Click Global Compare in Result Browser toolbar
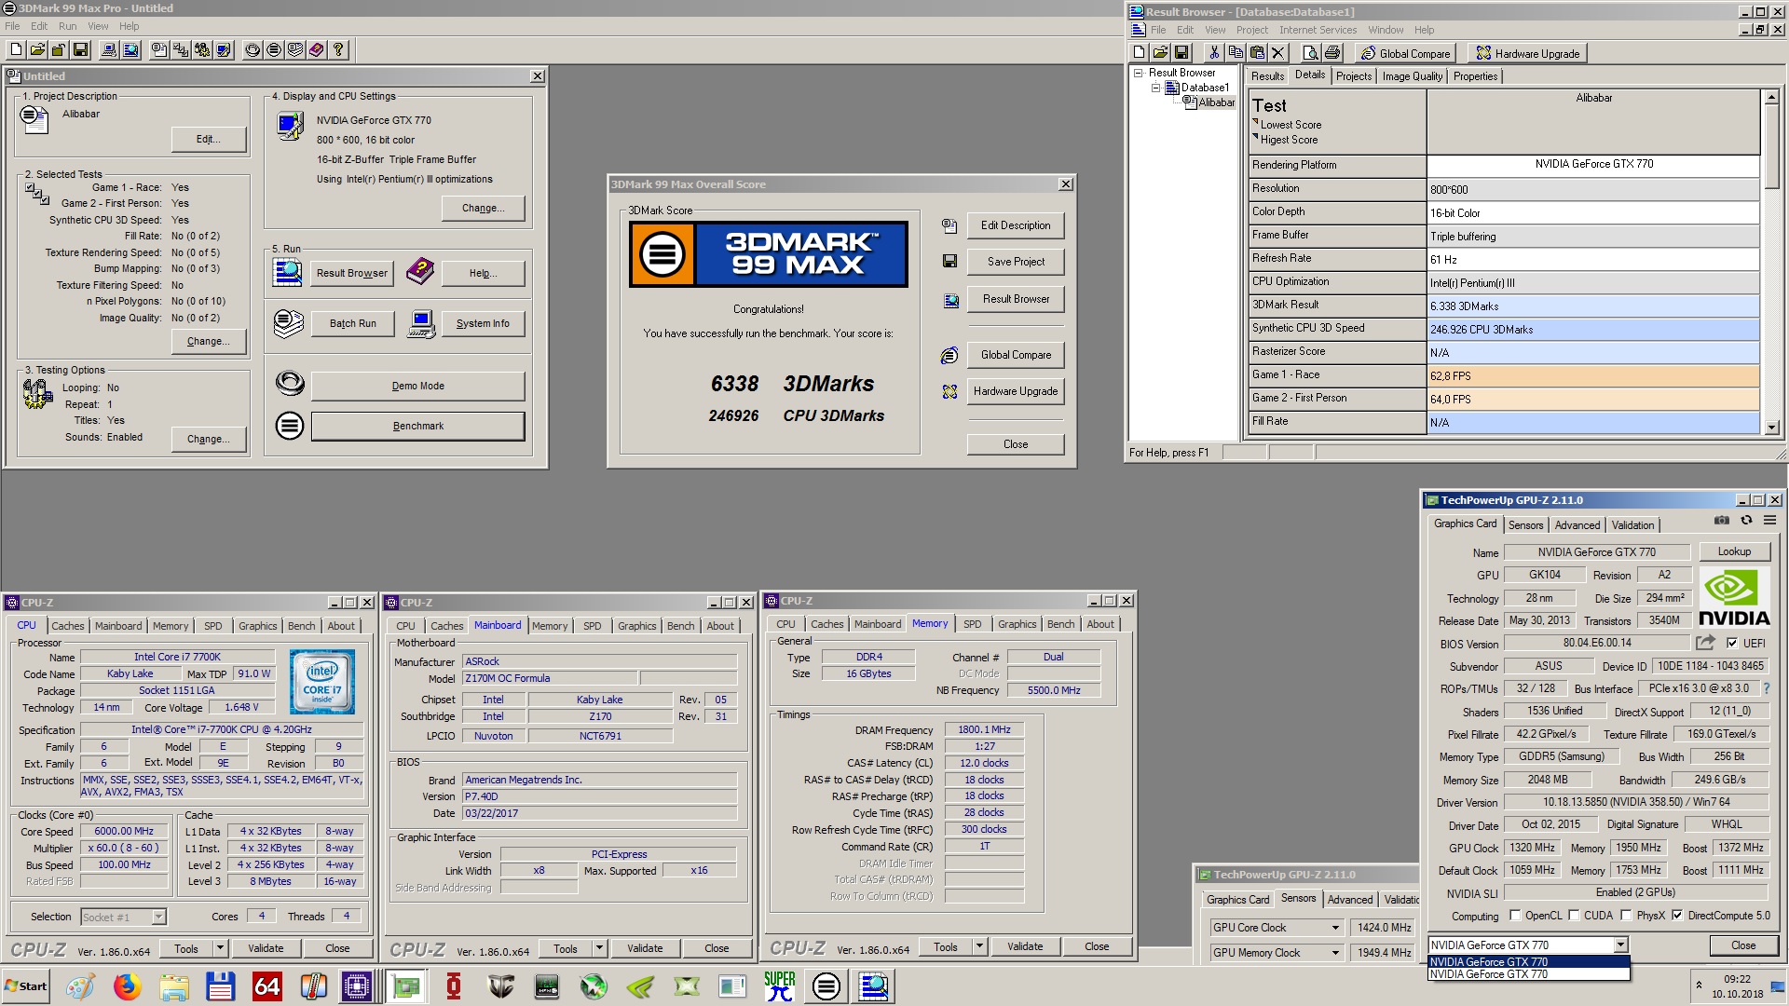This screenshot has width=1789, height=1006. (x=1406, y=53)
